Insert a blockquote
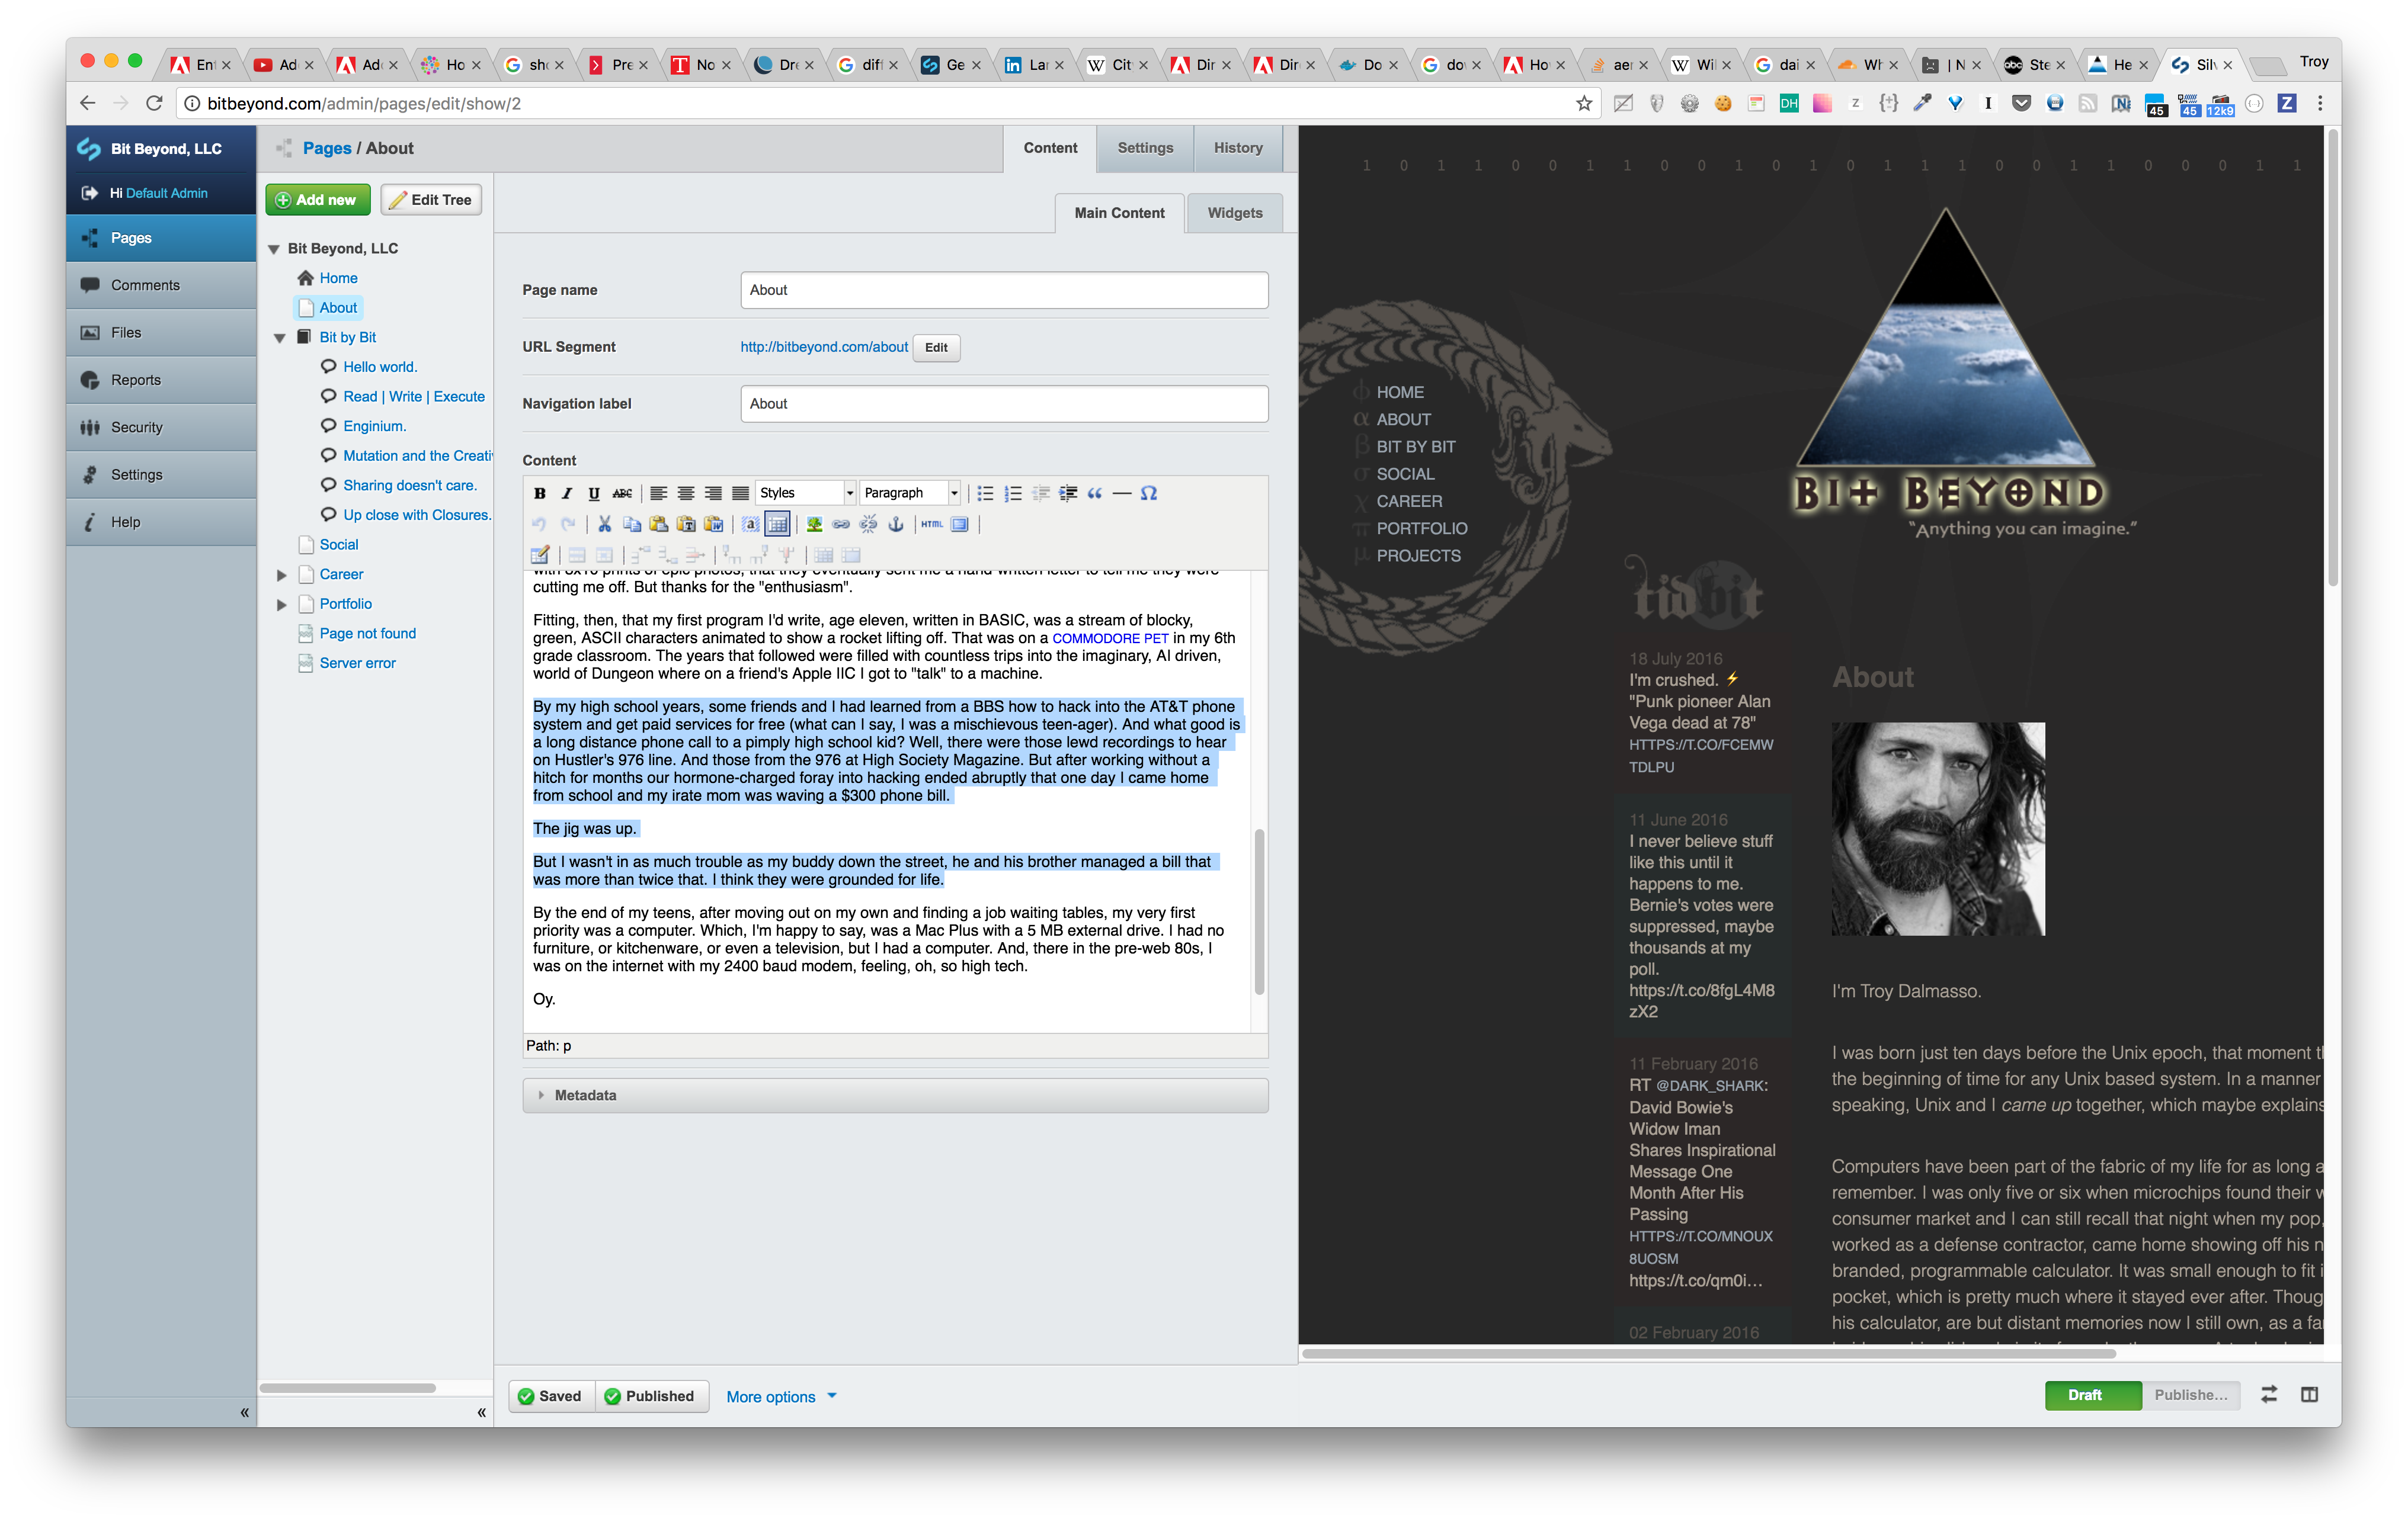Screen dimensions: 2408x1522 coord(1095,493)
